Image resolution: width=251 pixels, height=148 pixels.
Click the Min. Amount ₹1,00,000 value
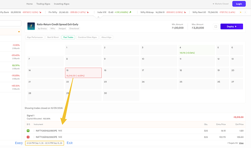click(178, 28)
